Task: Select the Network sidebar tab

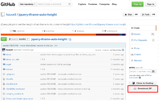Action: (138, 61)
